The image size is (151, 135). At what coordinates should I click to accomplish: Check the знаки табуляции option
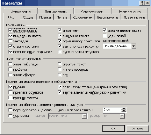click(x=10, y=64)
